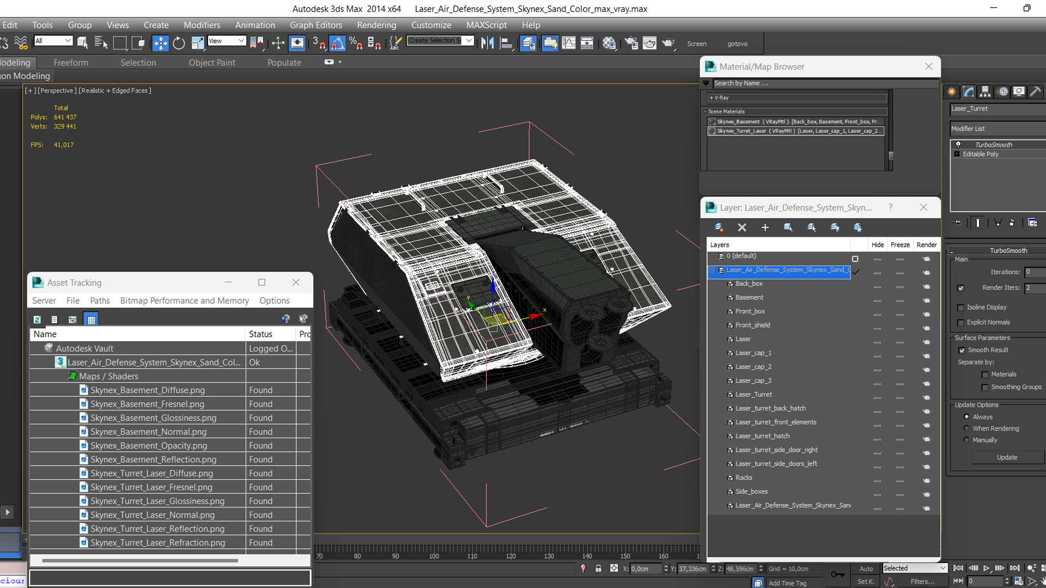This screenshot has width=1046, height=588.
Task: Open key Filters... button
Action: [x=922, y=581]
